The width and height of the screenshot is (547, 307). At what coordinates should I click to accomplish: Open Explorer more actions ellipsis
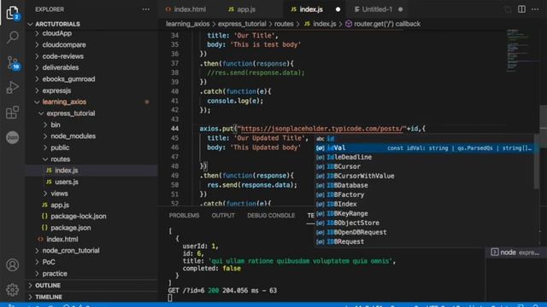click(x=145, y=9)
